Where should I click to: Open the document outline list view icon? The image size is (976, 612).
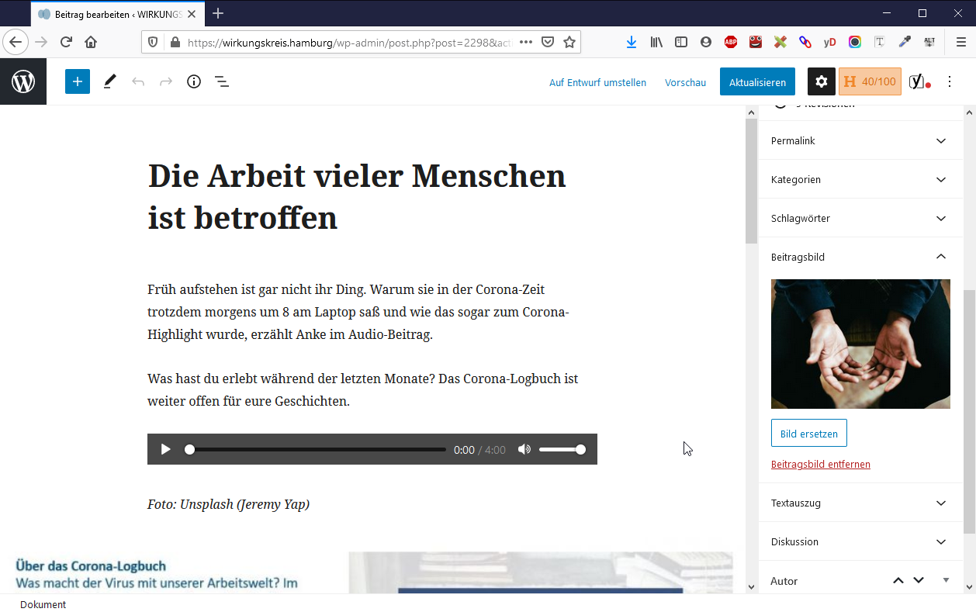(x=222, y=81)
